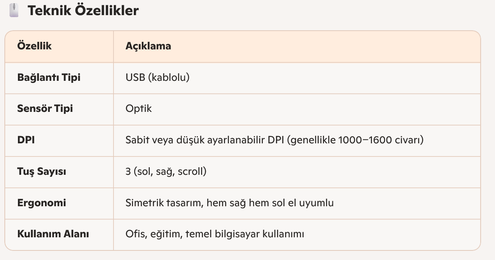495x260 pixels.
Task: Click the mouse emoji icon beside the heading
Action: [x=14, y=11]
